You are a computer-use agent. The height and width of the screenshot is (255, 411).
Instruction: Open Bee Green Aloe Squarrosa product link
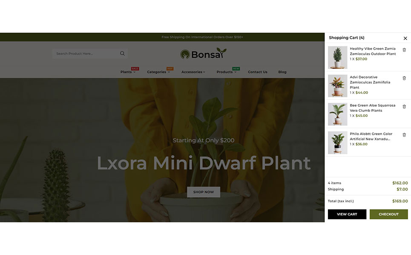[373, 108]
